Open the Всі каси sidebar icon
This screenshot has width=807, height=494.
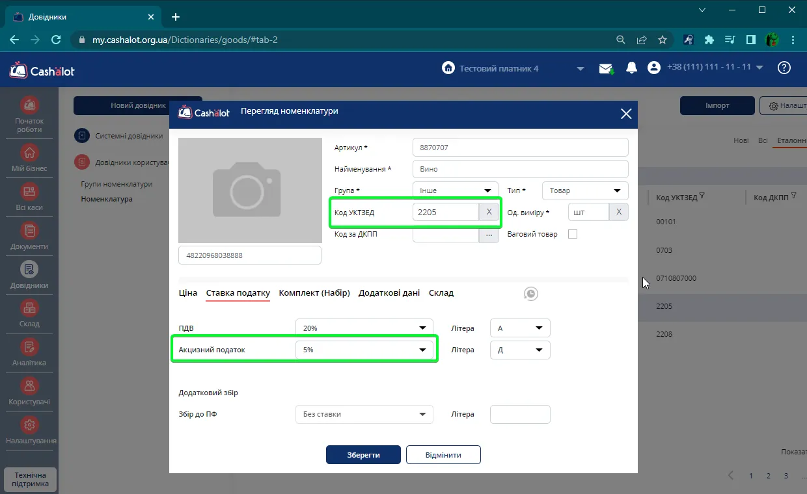(x=29, y=192)
